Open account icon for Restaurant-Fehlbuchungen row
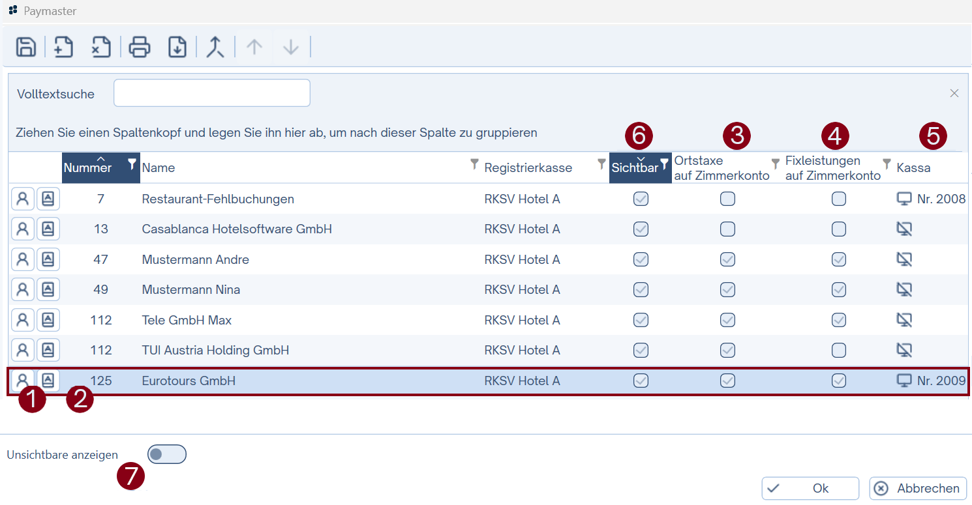This screenshot has height=505, width=972. (48, 199)
